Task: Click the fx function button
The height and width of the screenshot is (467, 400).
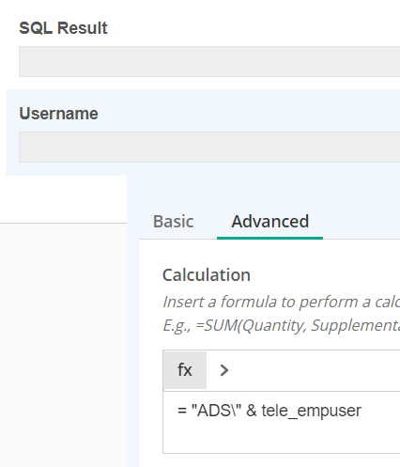Action: point(185,370)
